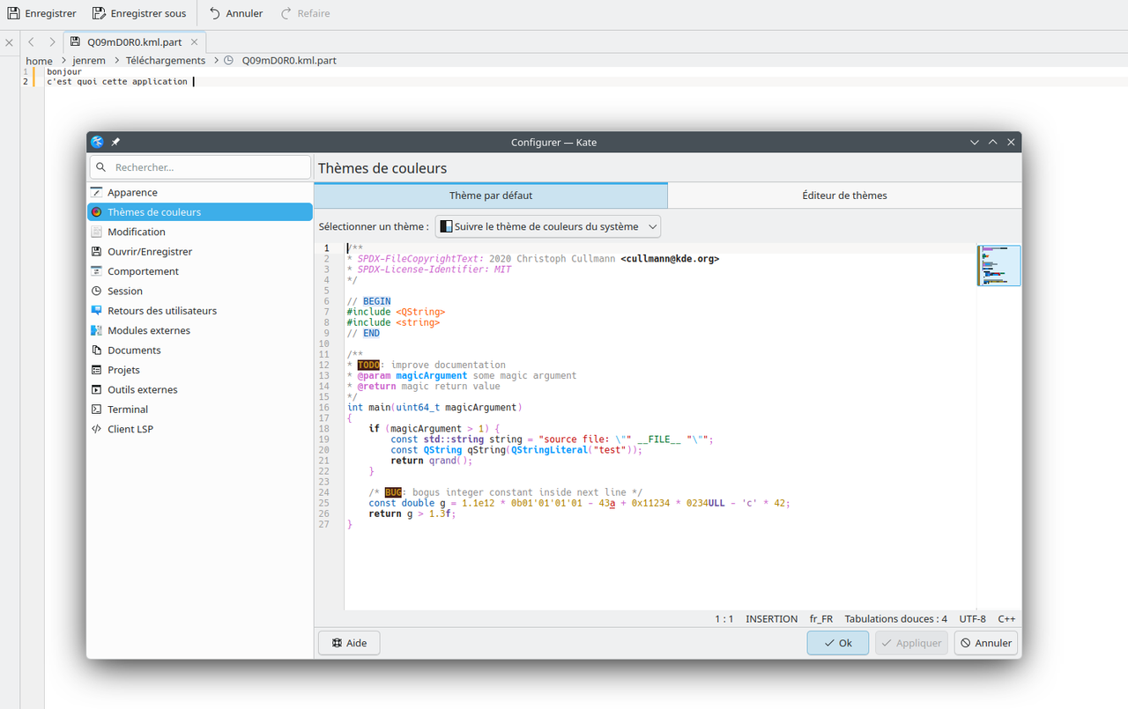The image size is (1128, 709).
Task: Click the Annuler undo toolbar button
Action: point(236,13)
